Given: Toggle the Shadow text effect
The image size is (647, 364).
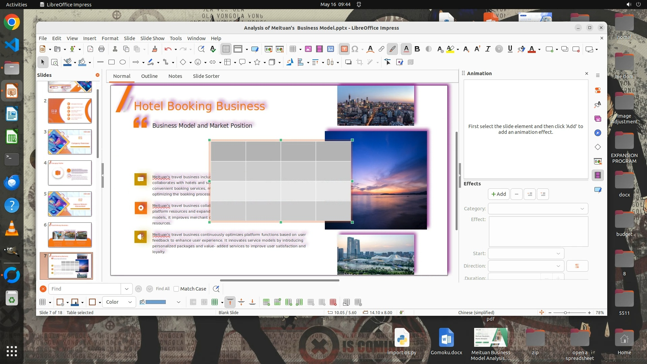Looking at the screenshot, I should coord(429,49).
